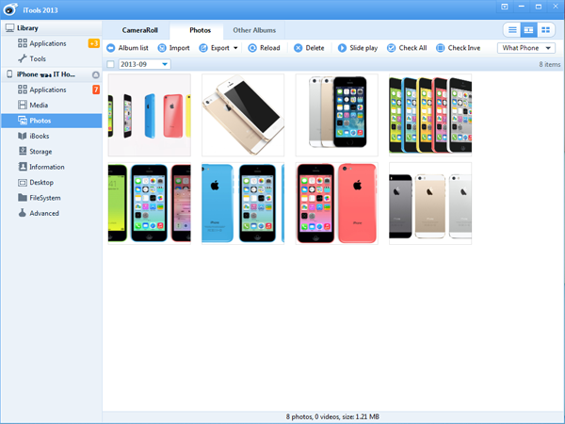Open the Information section
Image resolution: width=565 pixels, height=424 pixels.
47,167
